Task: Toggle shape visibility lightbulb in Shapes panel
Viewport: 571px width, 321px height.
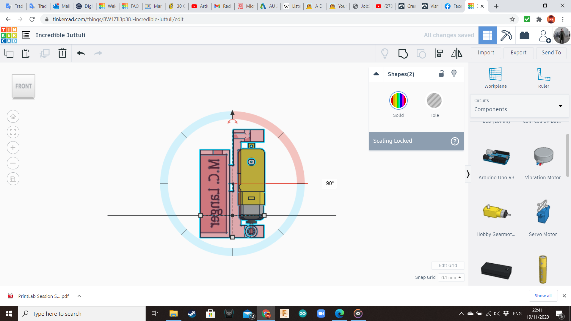Action: 454,73
